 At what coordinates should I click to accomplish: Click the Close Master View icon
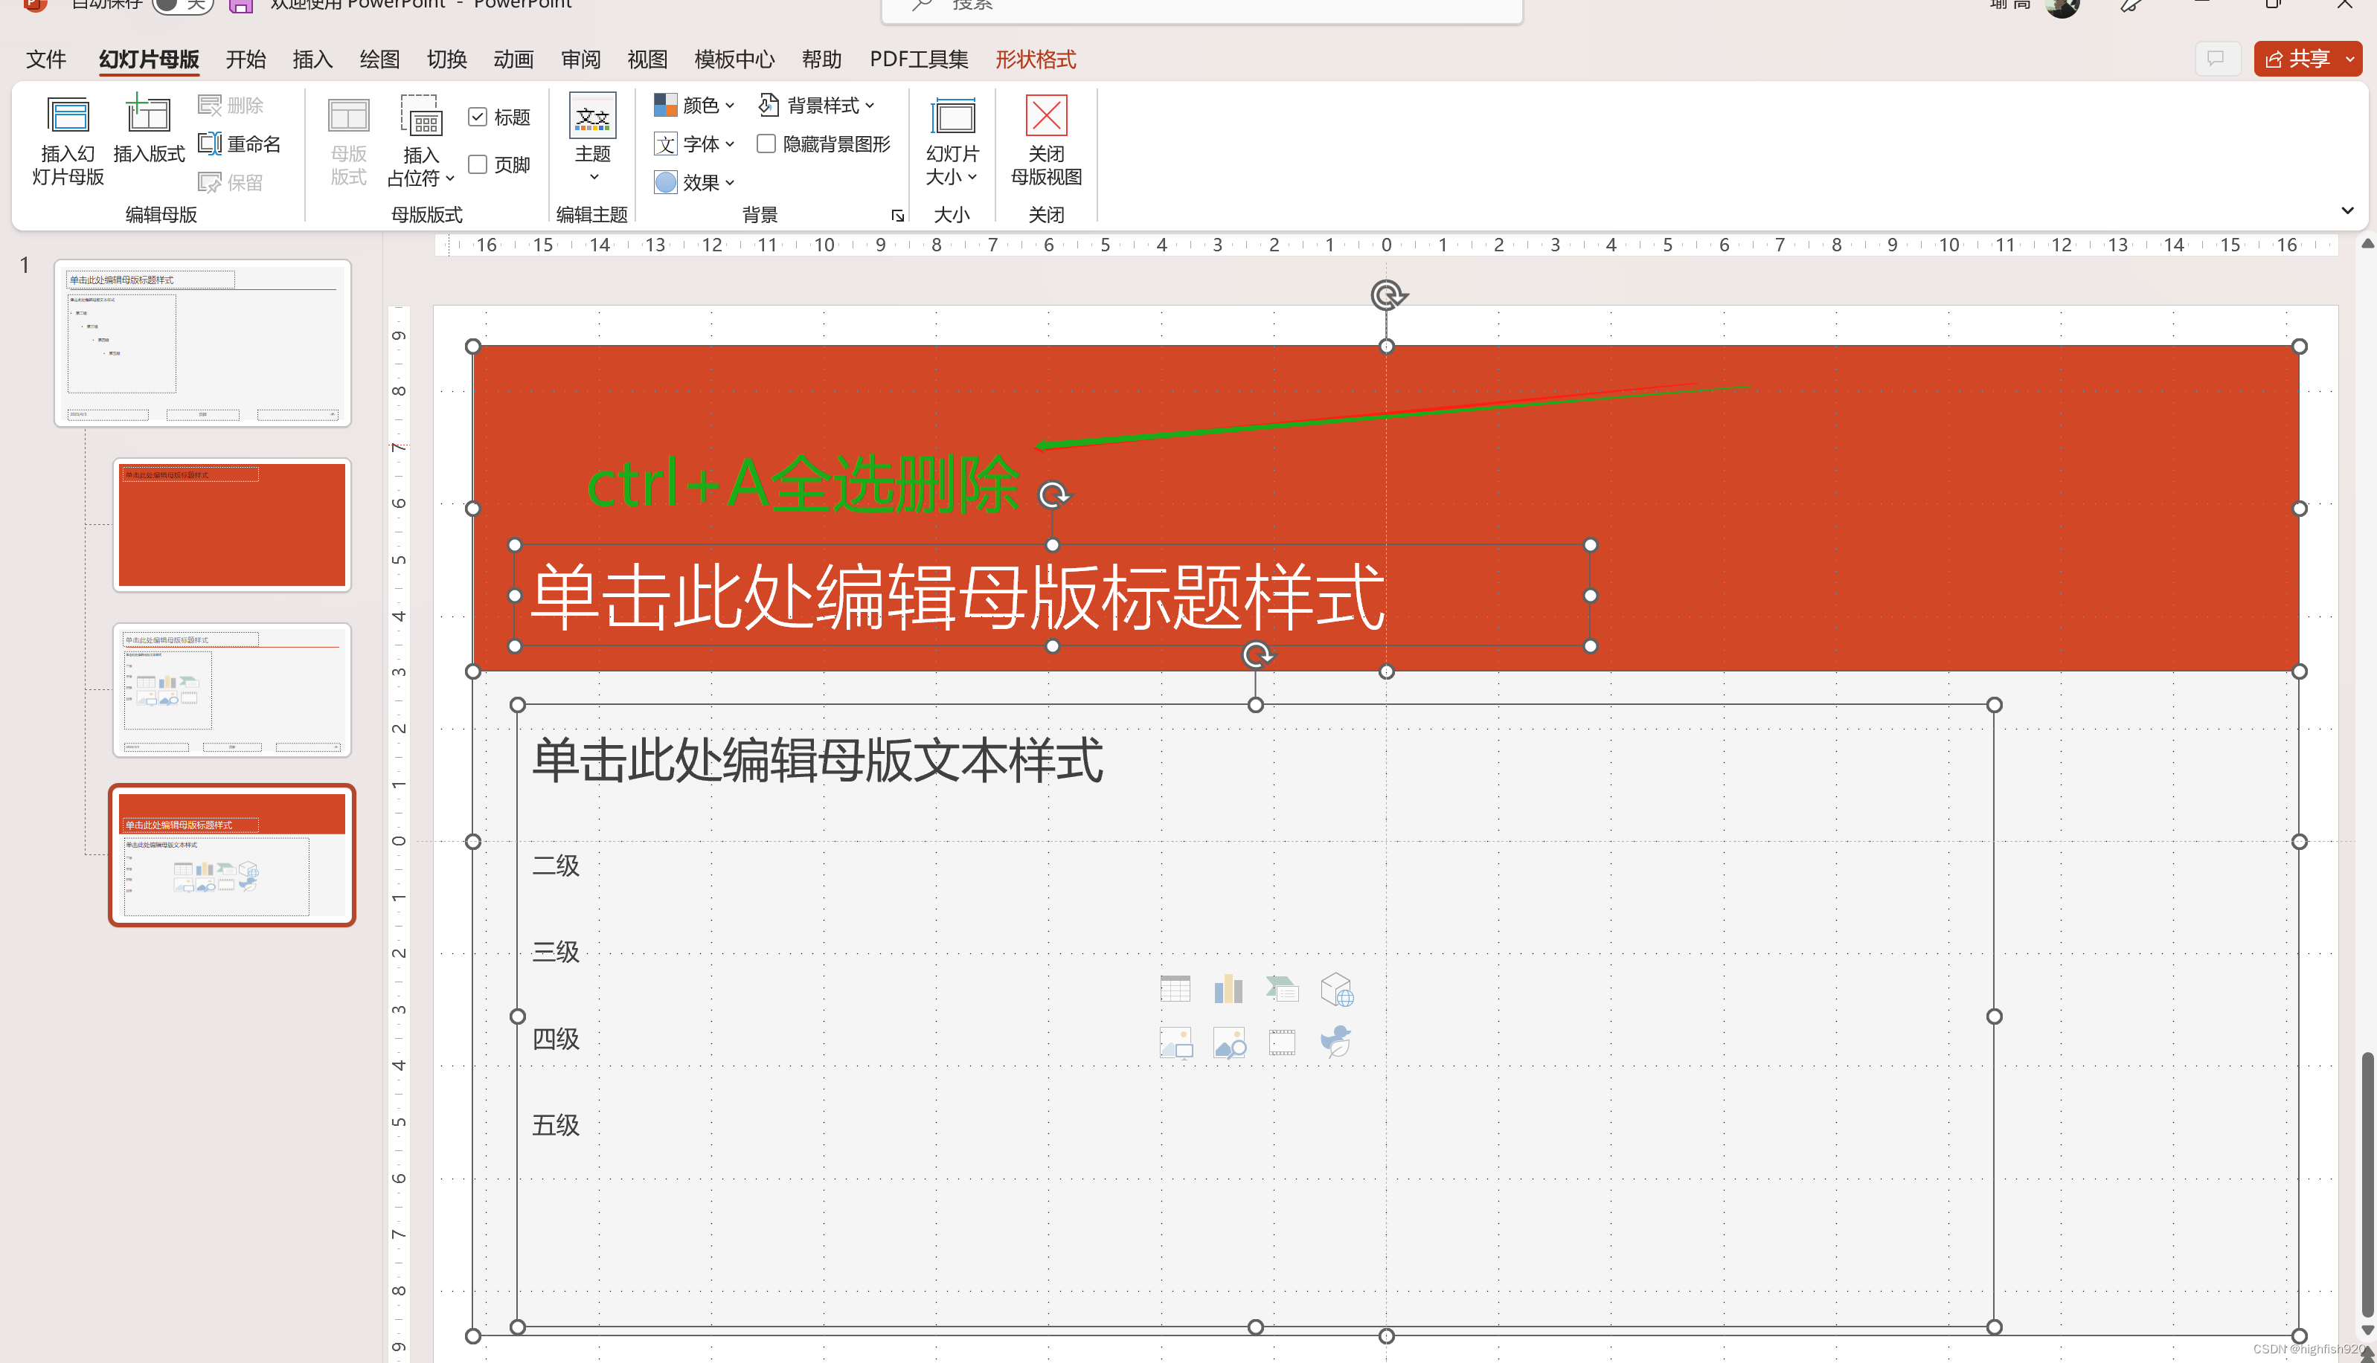coord(1045,117)
